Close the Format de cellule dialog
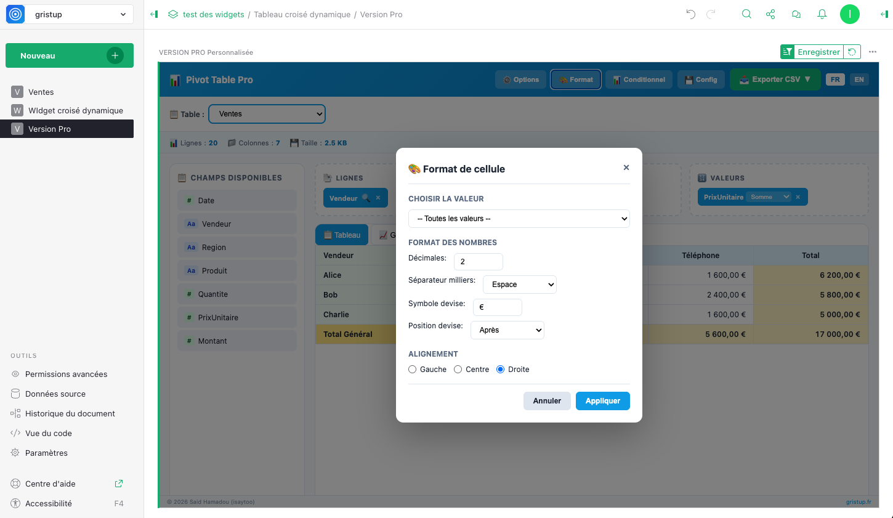The width and height of the screenshot is (893, 518). pyautogui.click(x=626, y=168)
